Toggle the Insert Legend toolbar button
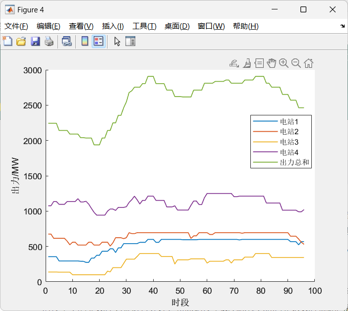Screen dimensions: 348x311 pos(98,42)
